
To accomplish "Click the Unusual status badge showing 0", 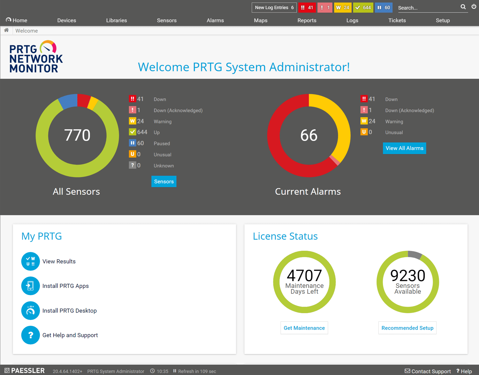I will pos(133,154).
